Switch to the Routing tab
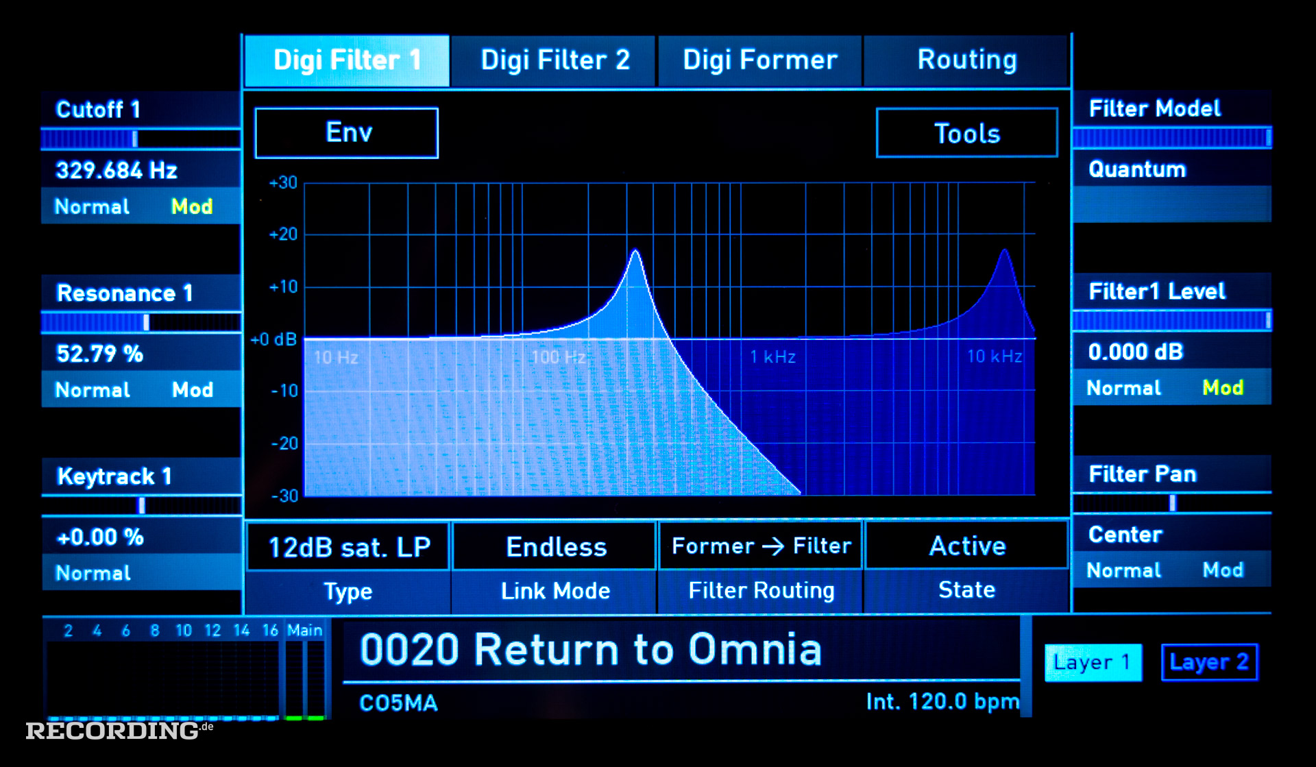The image size is (1316, 767). pyautogui.click(x=966, y=61)
